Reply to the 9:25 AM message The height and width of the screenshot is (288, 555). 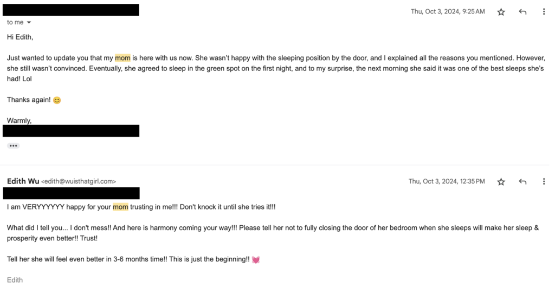point(522,12)
